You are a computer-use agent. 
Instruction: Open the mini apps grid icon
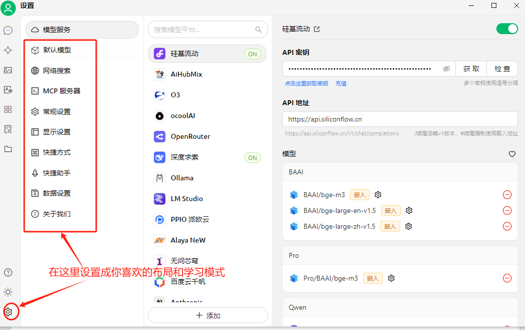click(8, 109)
